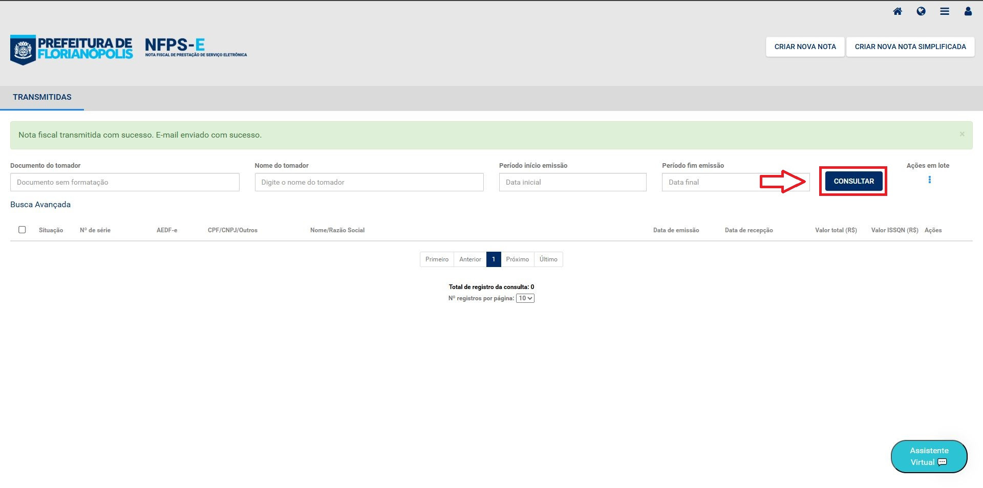Expand the registros por página dropdown
Image resolution: width=983 pixels, height=488 pixels.
[525, 298]
